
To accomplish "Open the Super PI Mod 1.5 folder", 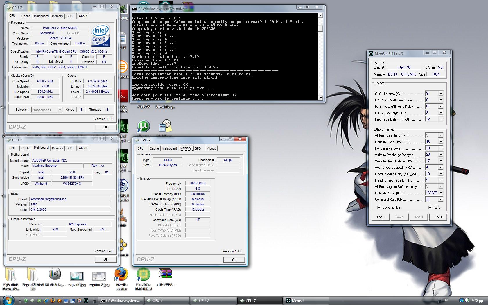I will click(33, 279).
